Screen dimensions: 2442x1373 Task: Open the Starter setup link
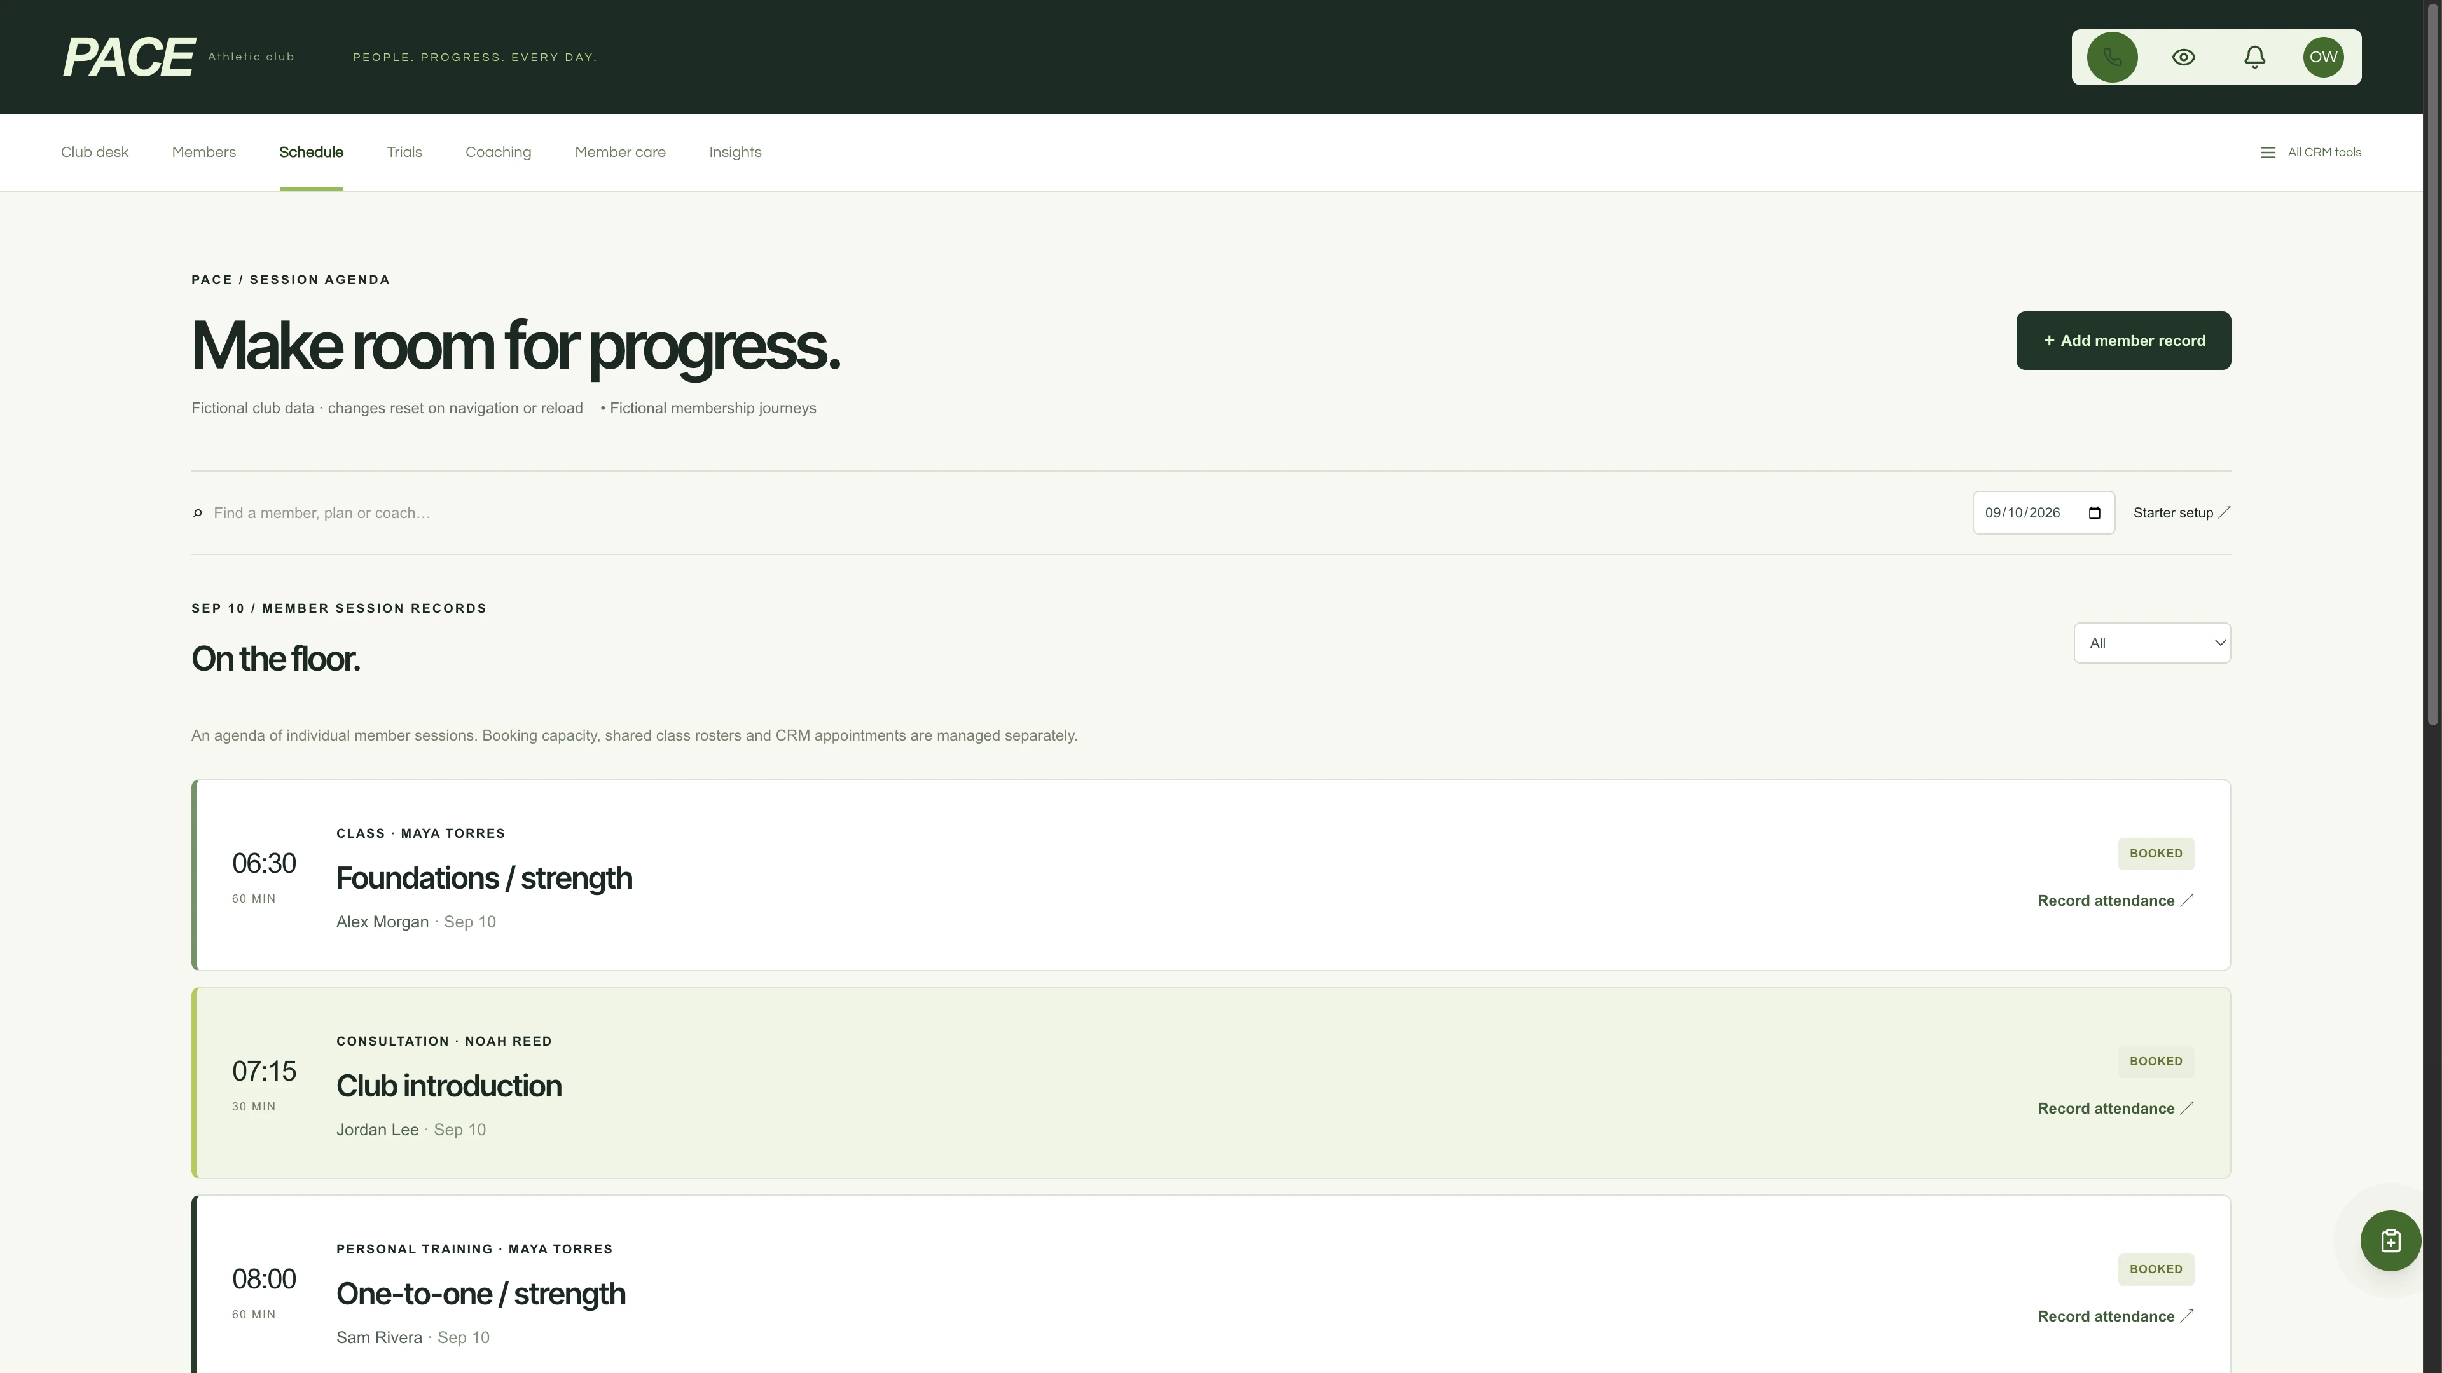point(2181,512)
